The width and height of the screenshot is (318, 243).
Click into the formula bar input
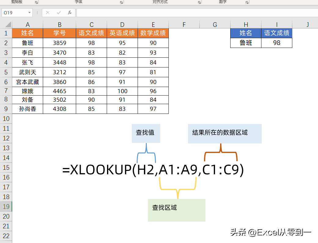[197, 13]
